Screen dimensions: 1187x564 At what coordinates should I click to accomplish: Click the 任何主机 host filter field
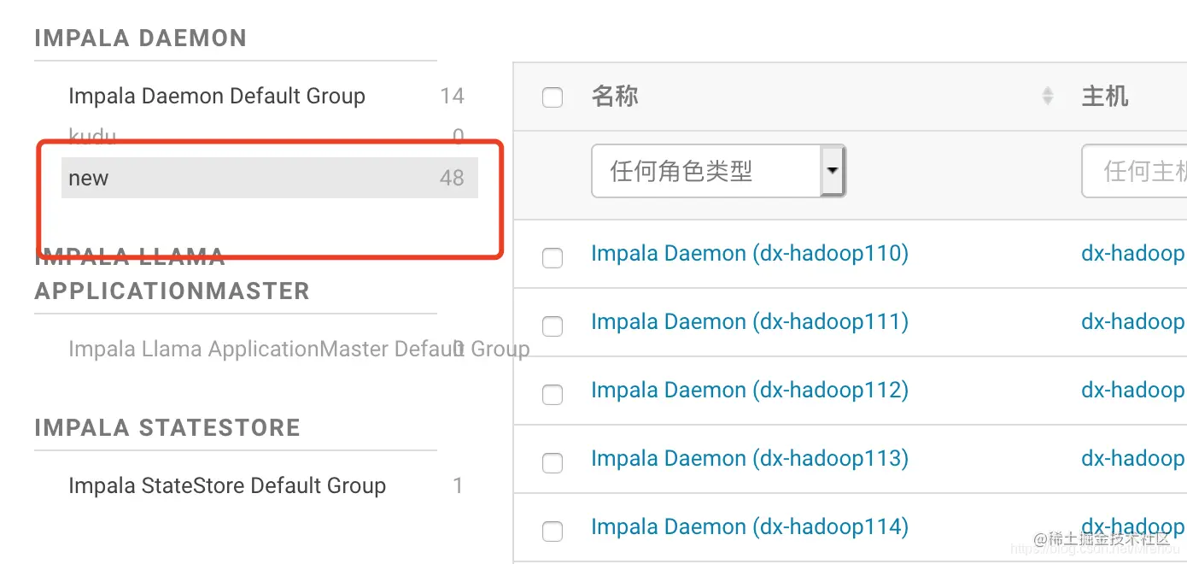[x=1134, y=171]
